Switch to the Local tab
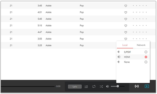Image resolution: width=157 pixels, height=94 pixels. (x=125, y=45)
